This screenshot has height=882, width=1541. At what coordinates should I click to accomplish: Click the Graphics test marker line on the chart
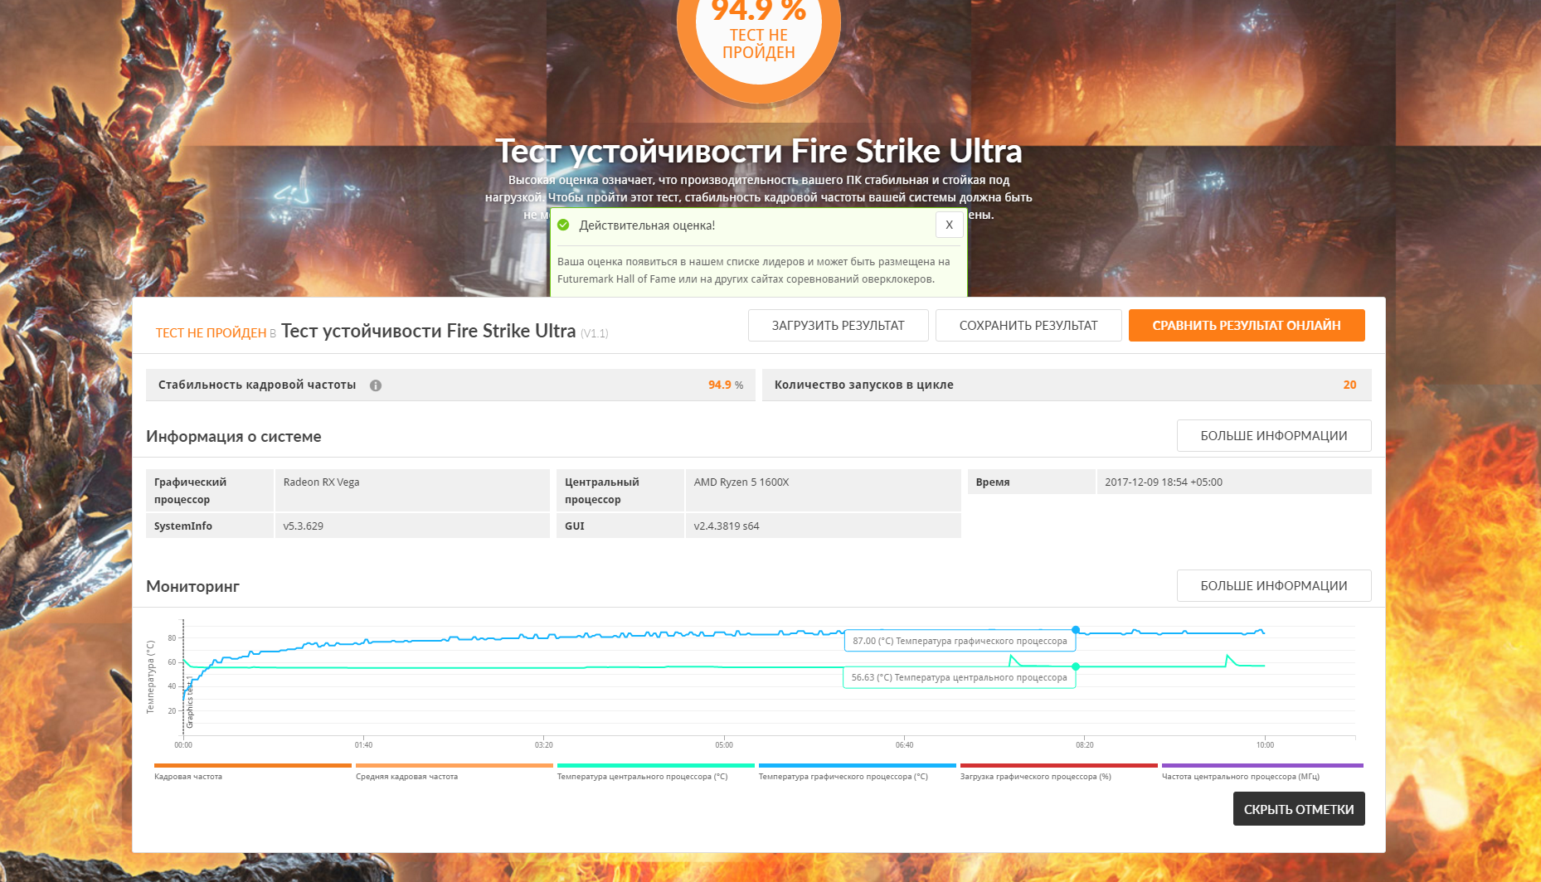(183, 677)
